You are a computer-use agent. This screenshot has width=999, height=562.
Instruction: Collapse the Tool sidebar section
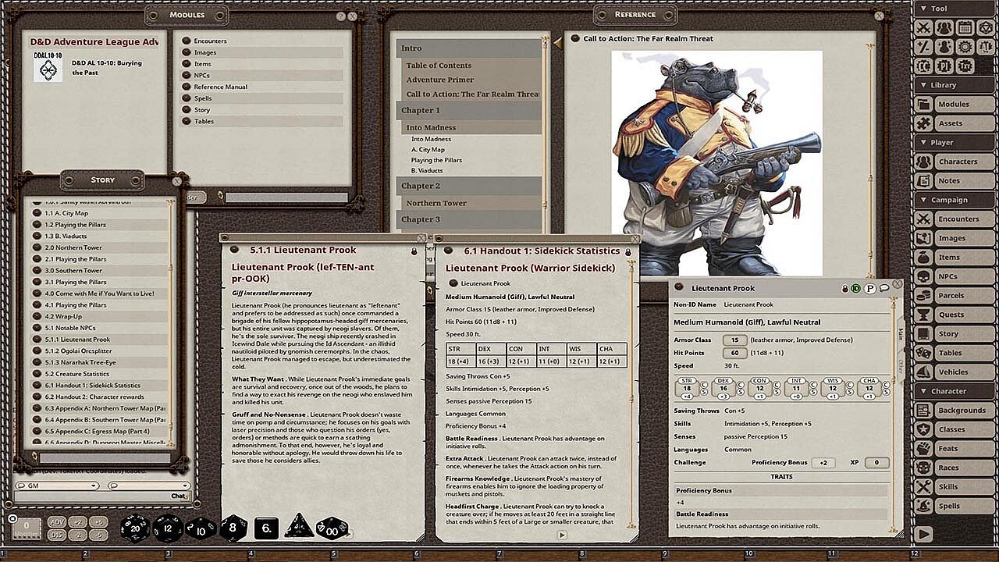point(924,9)
